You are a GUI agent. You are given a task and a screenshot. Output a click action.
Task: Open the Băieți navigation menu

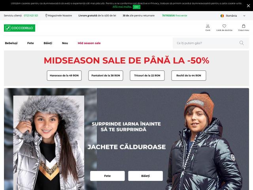[48, 43]
